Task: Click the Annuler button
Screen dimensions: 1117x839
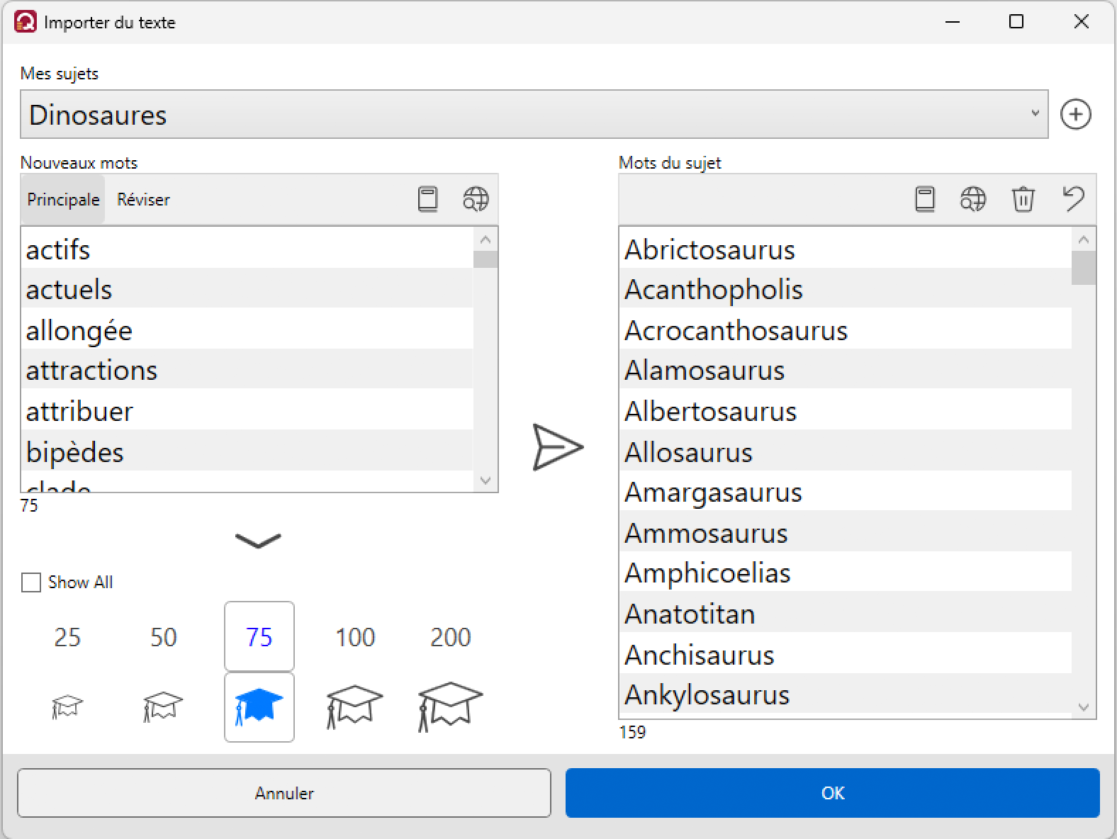Action: tap(284, 793)
